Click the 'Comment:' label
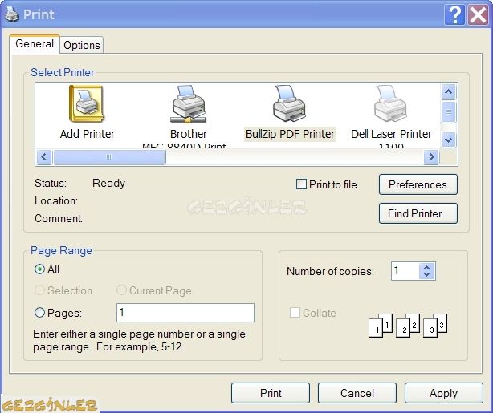The height and width of the screenshot is (413, 493). 59,218
